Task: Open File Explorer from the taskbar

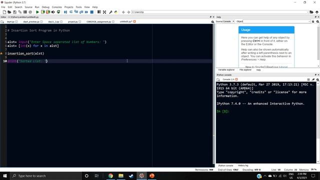Action: pos(121,175)
